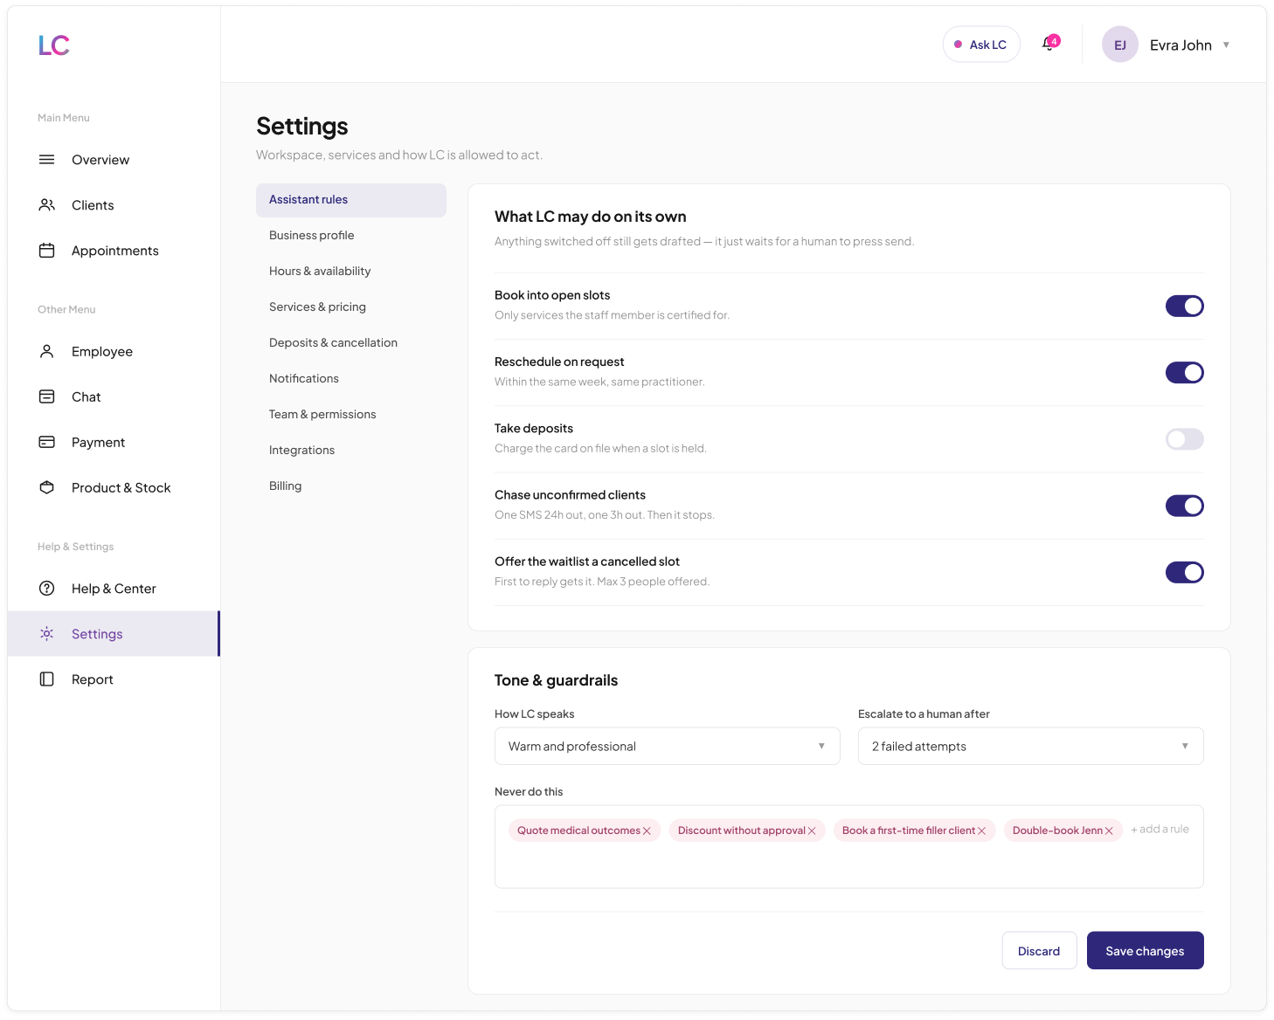Viewport: 1274px width, 1020px height.
Task: Click the Ask LC button
Action: (981, 45)
